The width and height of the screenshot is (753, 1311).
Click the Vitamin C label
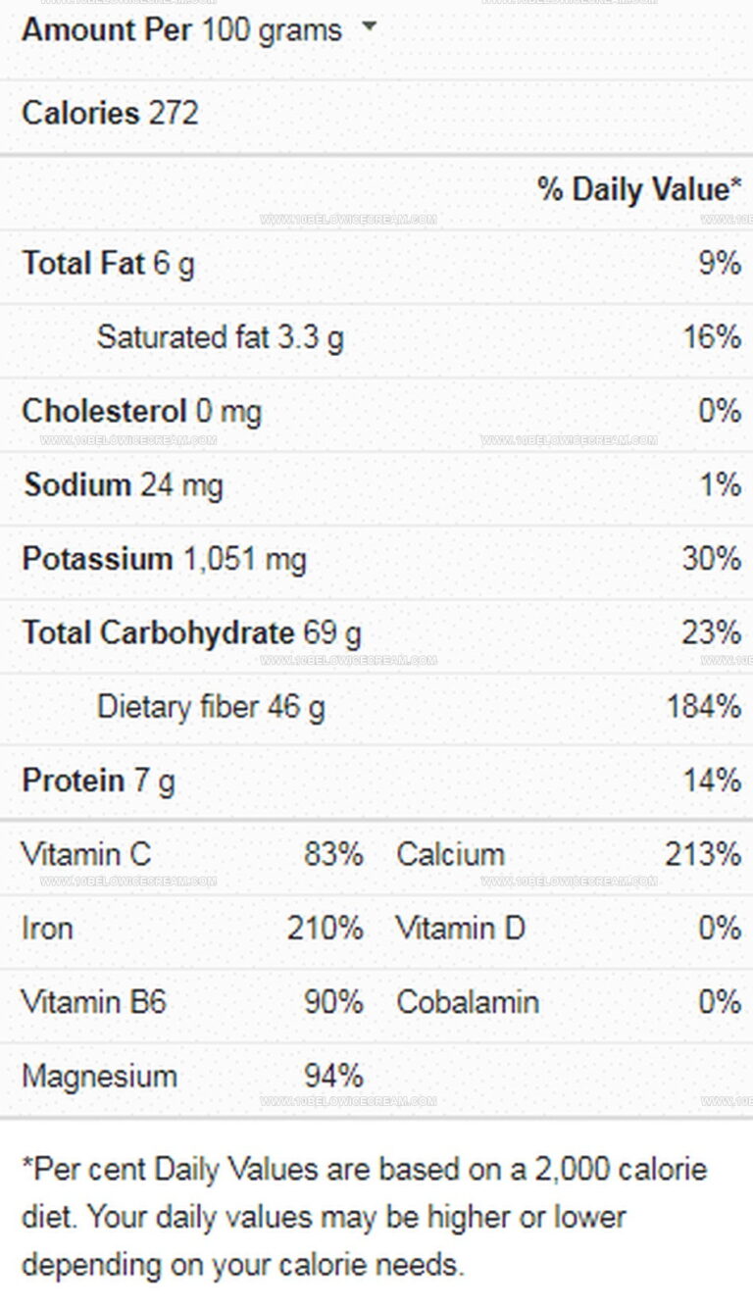pyautogui.click(x=86, y=854)
